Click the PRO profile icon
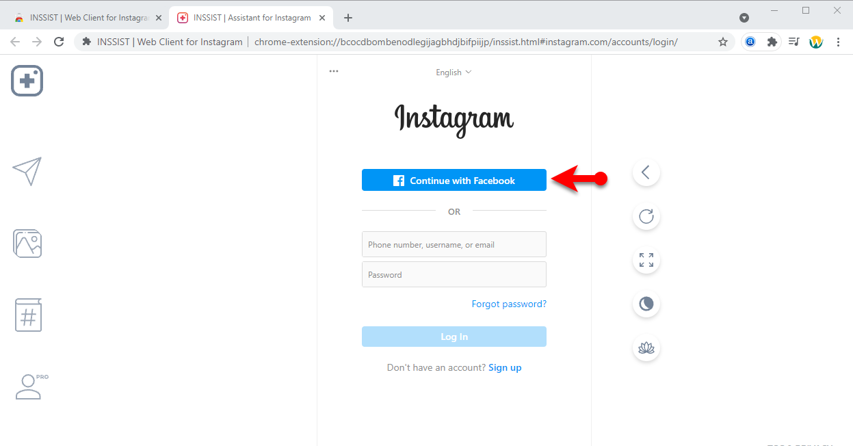The height and width of the screenshot is (446, 853). 31,386
